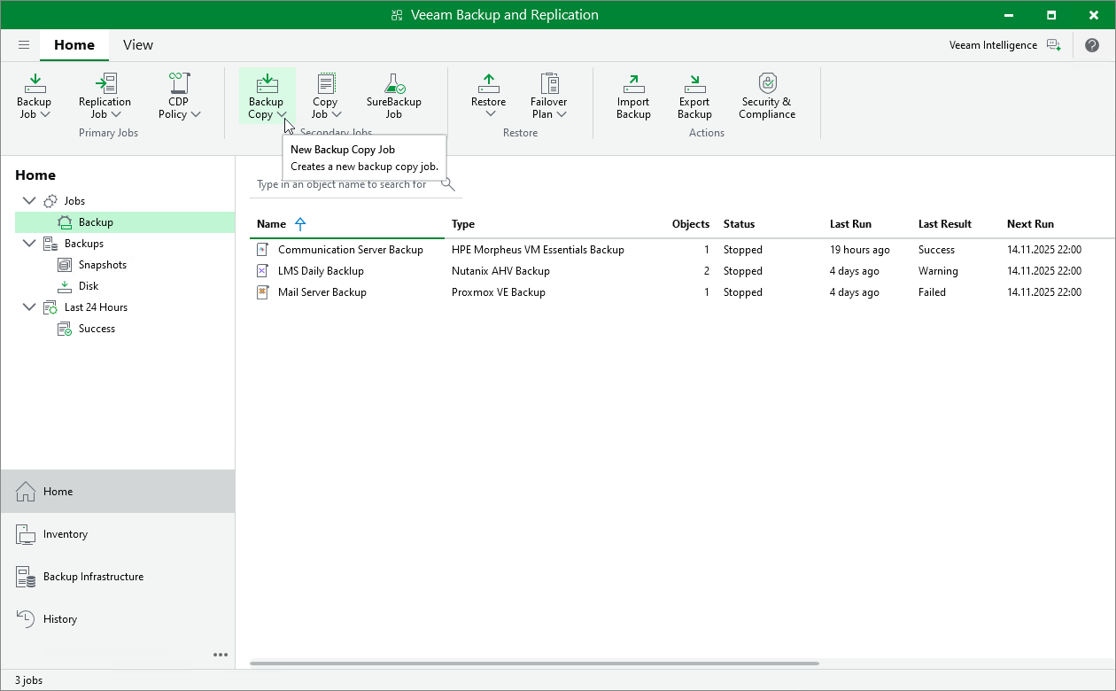Click the Home house icon in navigation
Screen dimensions: 1116x691
(x=26, y=492)
